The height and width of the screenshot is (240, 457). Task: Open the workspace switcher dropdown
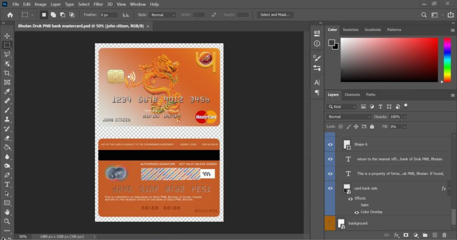point(437,15)
